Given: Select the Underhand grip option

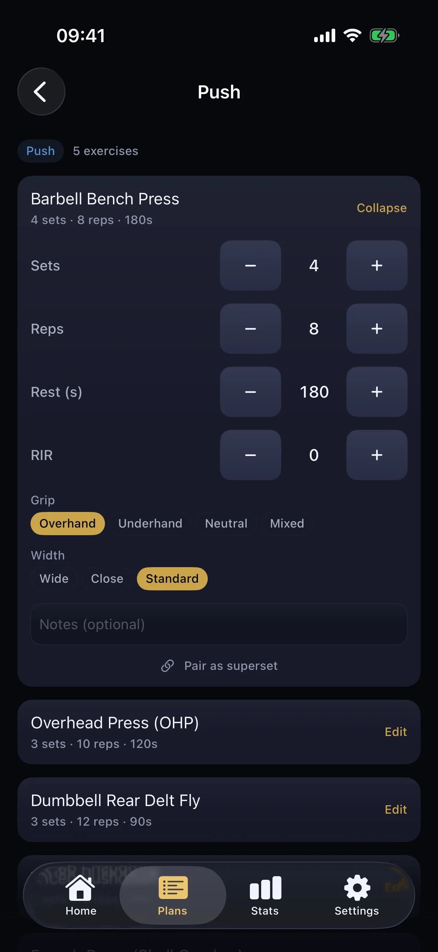Looking at the screenshot, I should [x=150, y=523].
